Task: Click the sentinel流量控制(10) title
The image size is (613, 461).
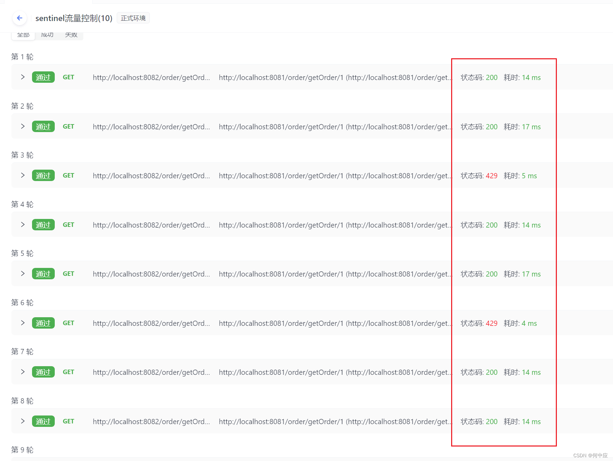Action: pos(74,18)
